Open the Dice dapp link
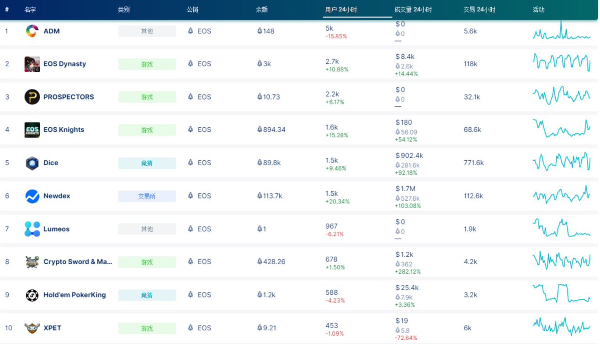Viewport: 600px width, 344px height. 51,163
